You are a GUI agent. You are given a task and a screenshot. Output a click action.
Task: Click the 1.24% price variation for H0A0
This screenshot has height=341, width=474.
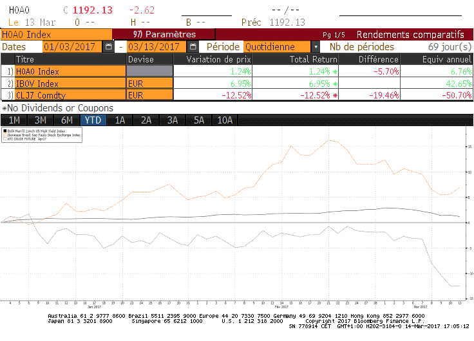(x=241, y=71)
